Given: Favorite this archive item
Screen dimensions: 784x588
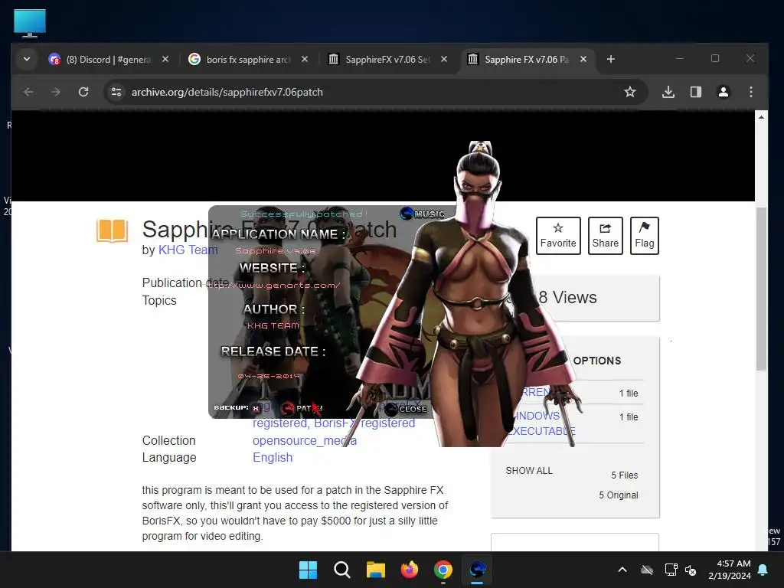Looking at the screenshot, I should (558, 236).
